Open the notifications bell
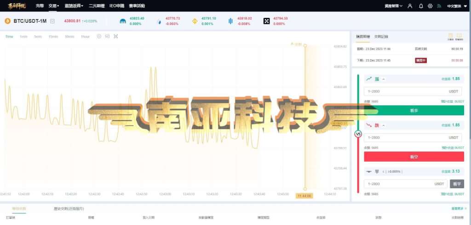This screenshot has width=471, height=225. coord(421,6)
